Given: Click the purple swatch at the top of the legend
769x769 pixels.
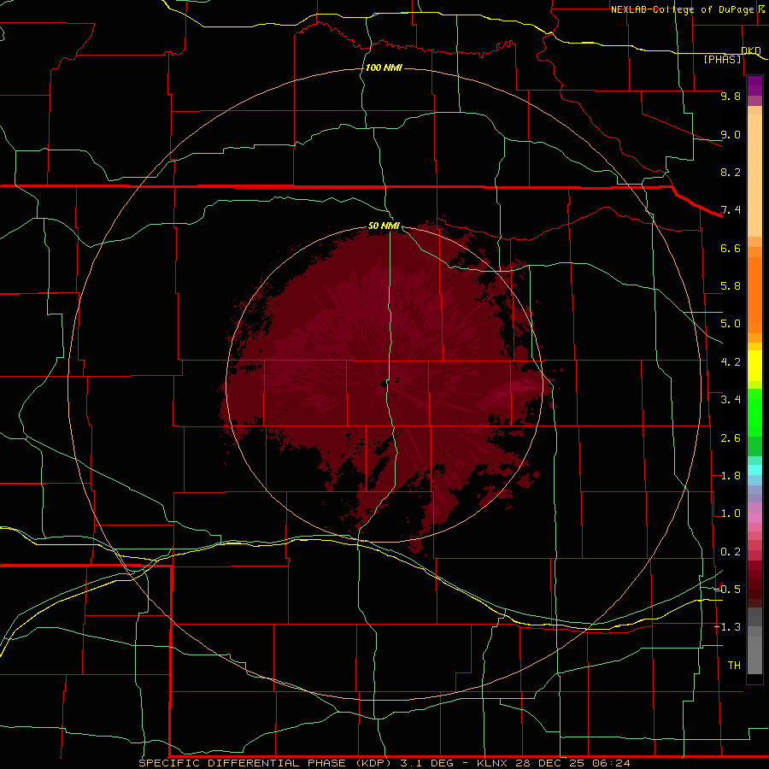Looking at the screenshot, I should (x=754, y=85).
